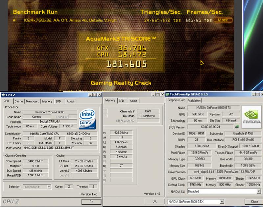
Task: Close the front CPU-Z window
Action: [x=100, y=95]
